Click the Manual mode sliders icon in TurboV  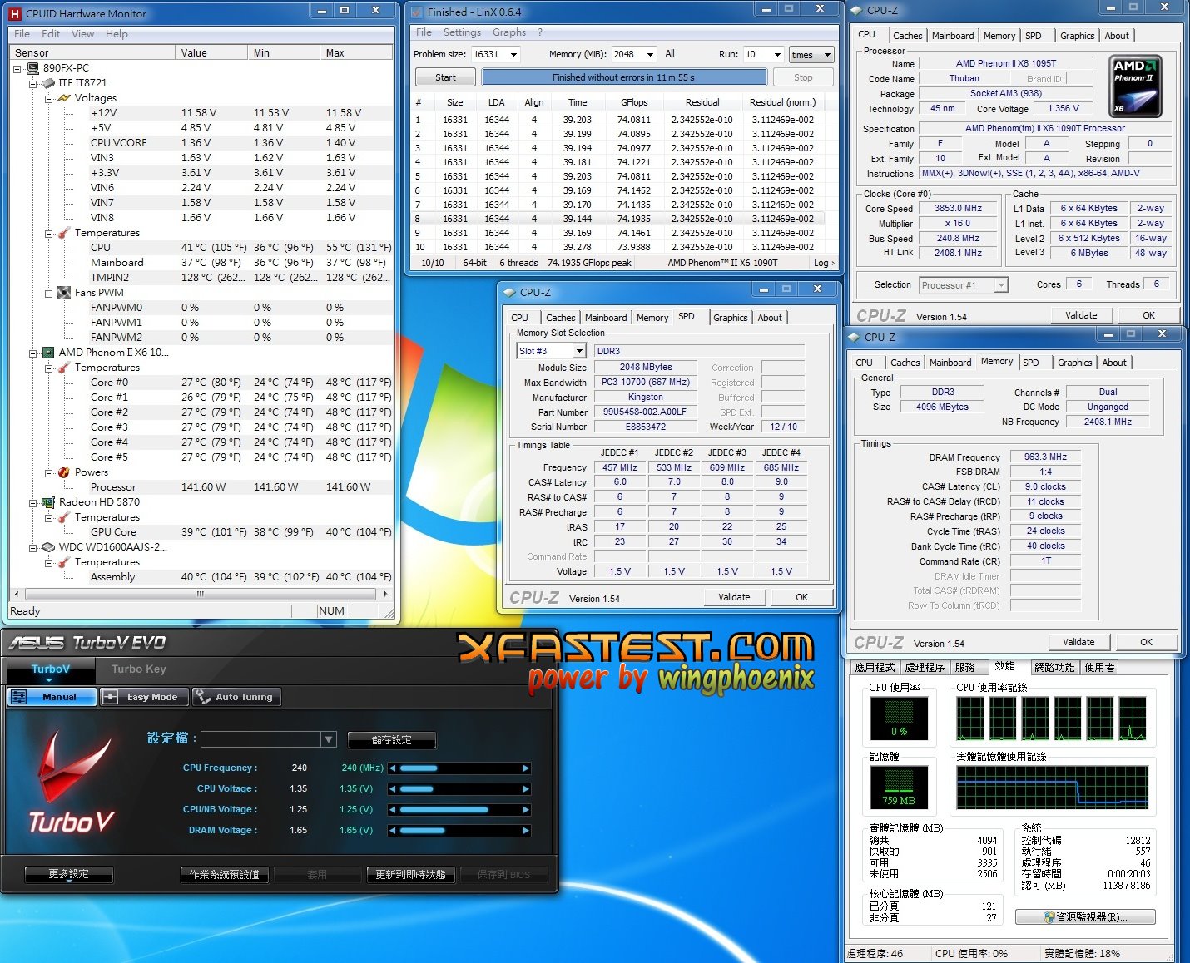pos(19,697)
